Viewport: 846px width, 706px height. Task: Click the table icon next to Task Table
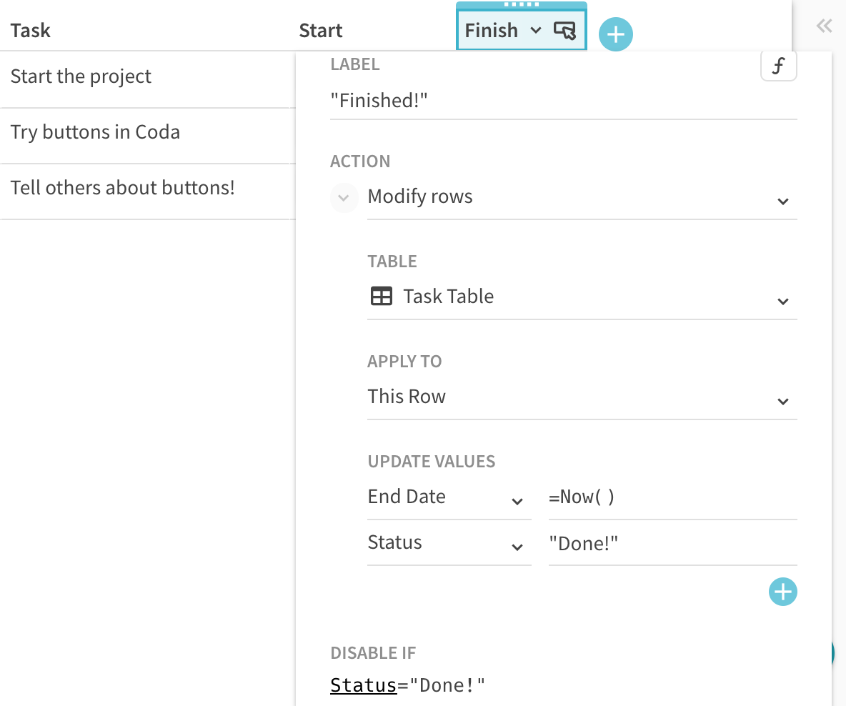tap(382, 297)
